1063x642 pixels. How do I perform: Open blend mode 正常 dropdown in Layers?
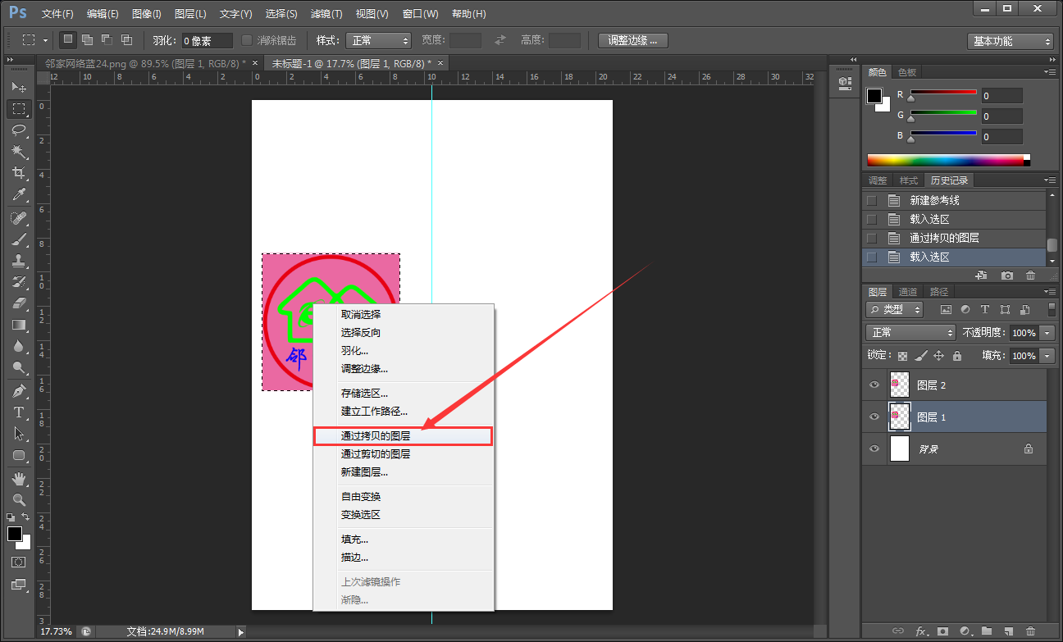pos(910,332)
